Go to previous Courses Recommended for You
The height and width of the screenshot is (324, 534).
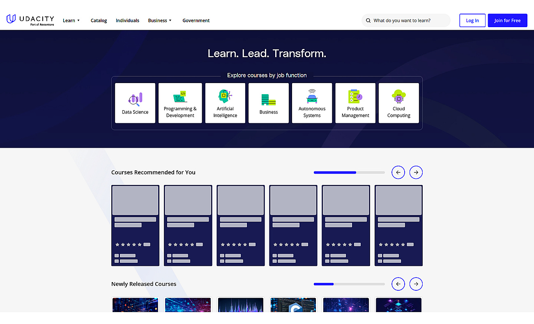click(398, 172)
